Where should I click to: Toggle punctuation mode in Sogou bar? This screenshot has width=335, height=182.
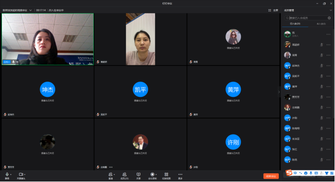click(301, 173)
